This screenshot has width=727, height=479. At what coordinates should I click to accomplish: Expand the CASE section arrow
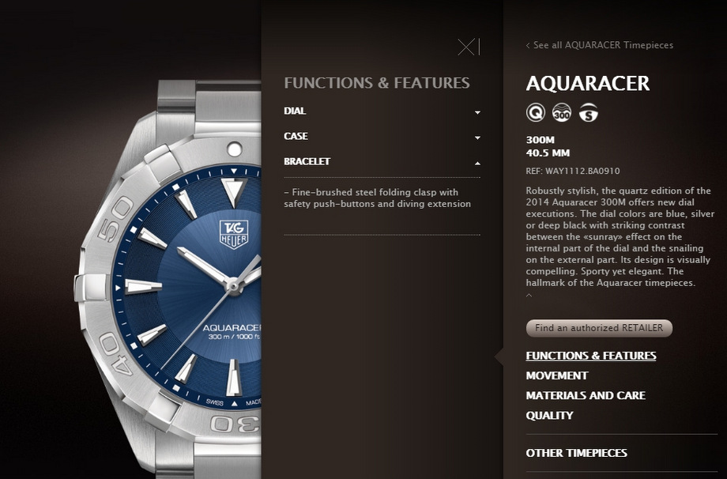click(x=477, y=138)
